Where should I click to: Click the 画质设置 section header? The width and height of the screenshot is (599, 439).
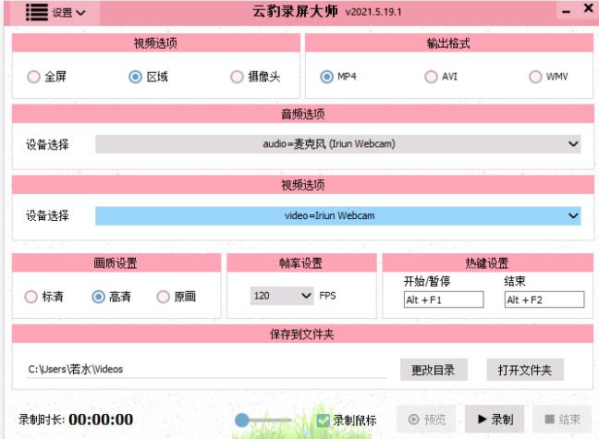pyautogui.click(x=116, y=262)
